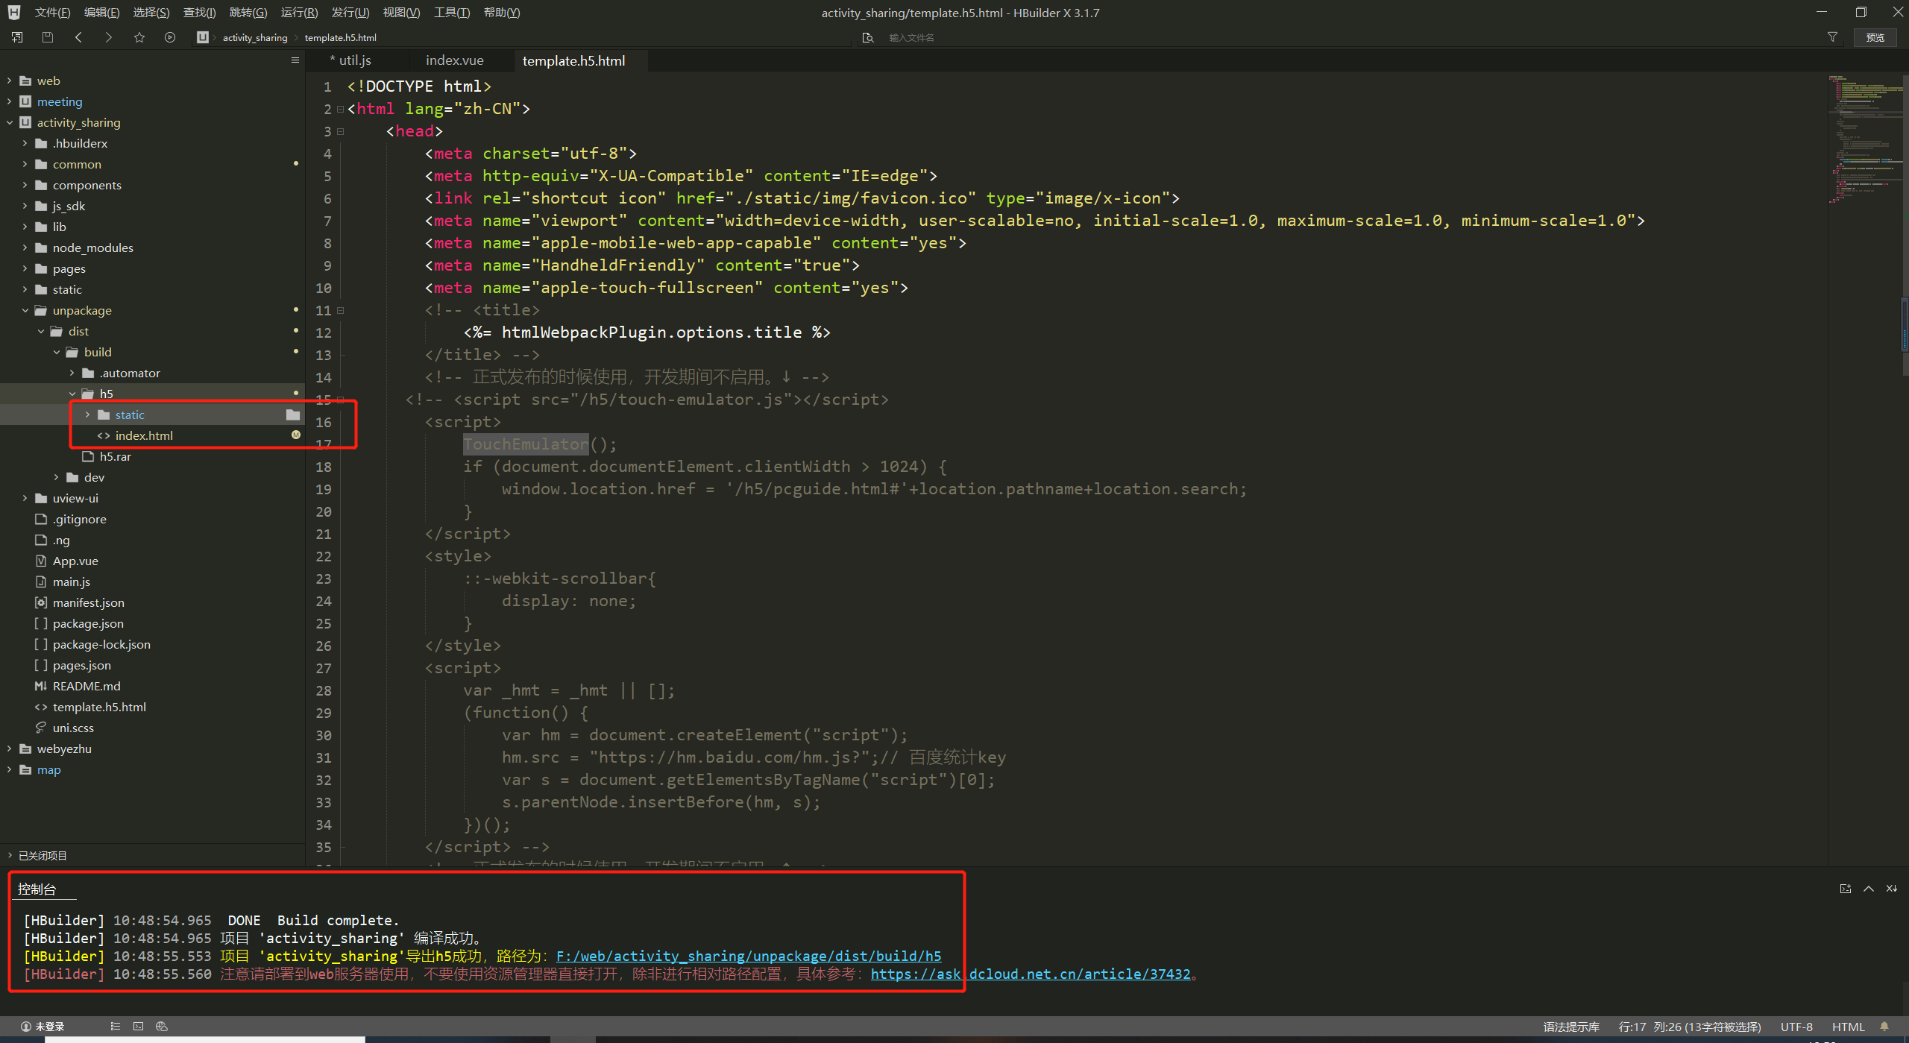The image size is (1909, 1043).
Task: Open terminal icon in status bar
Action: 138,1027
